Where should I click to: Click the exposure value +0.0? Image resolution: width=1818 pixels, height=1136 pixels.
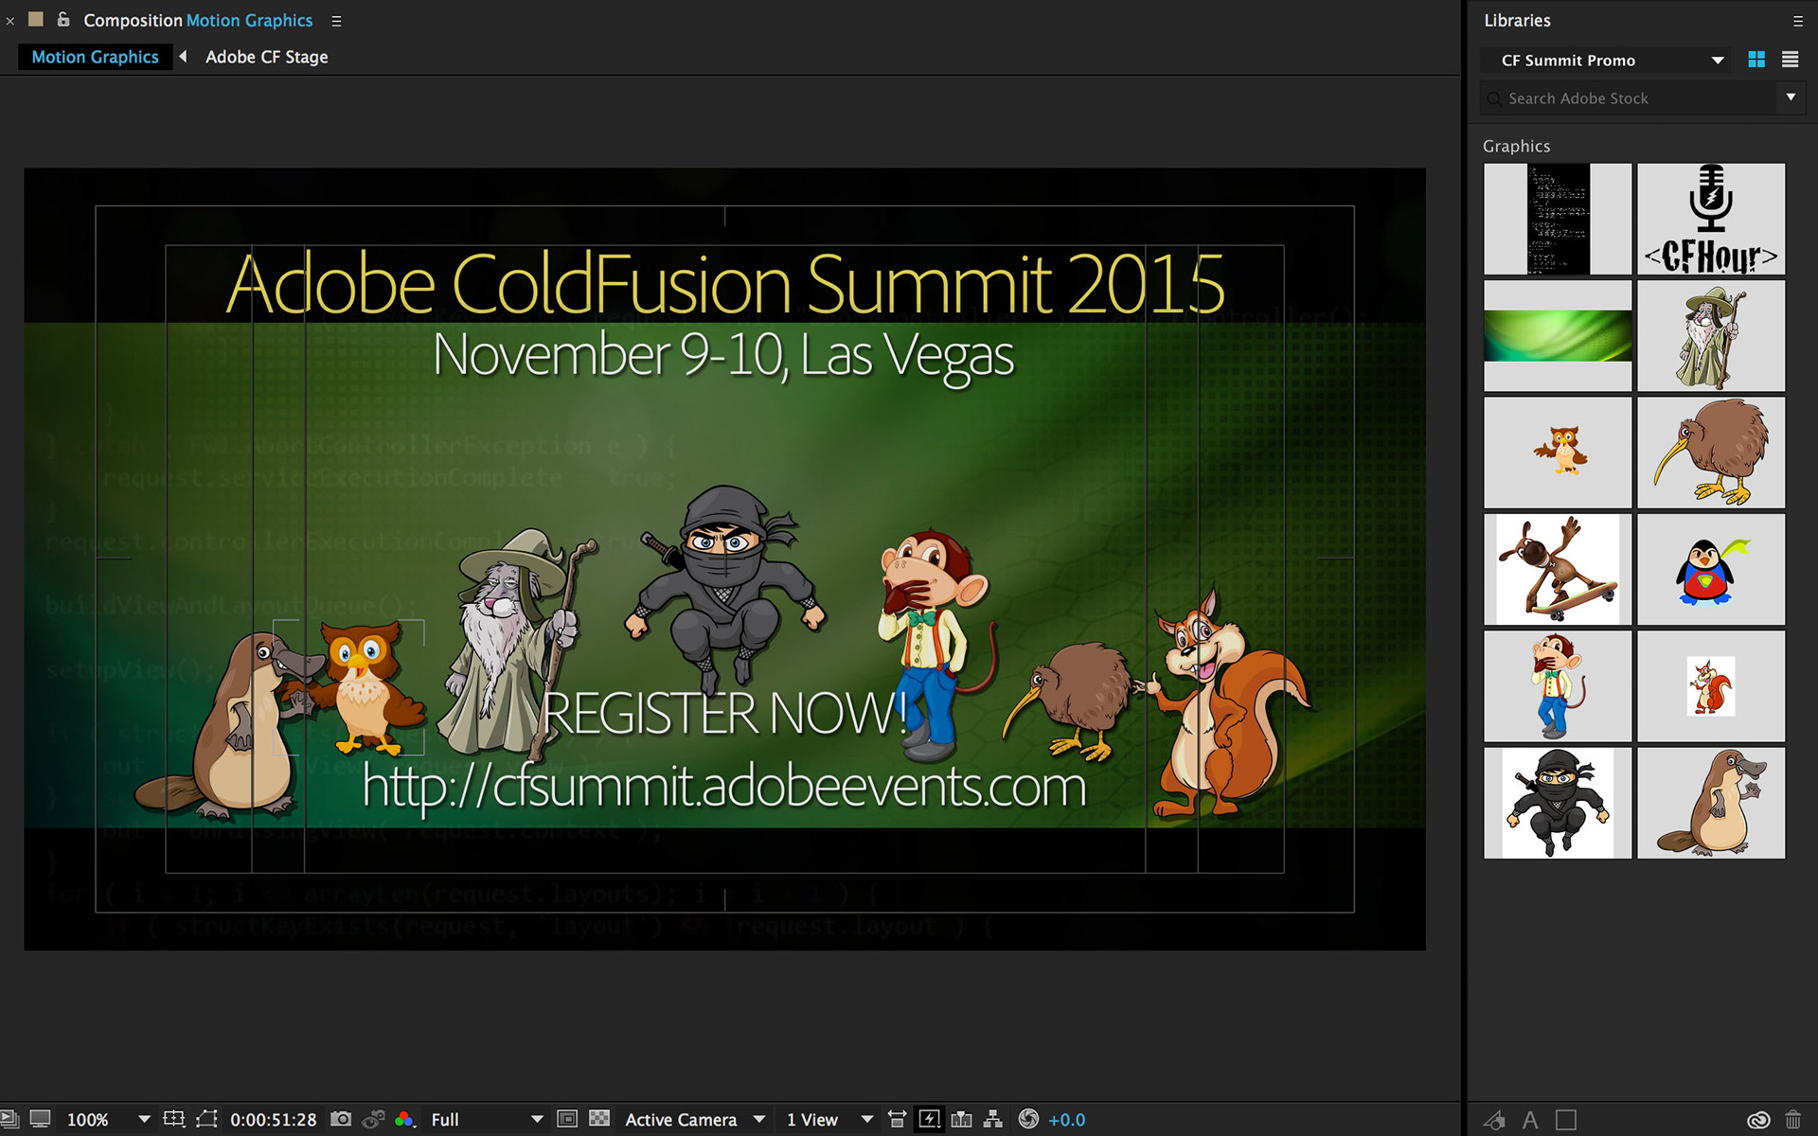point(1066,1119)
